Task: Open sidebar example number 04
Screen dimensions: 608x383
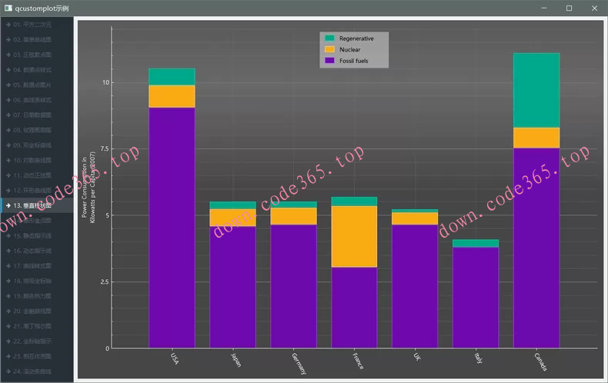Action: pos(36,70)
